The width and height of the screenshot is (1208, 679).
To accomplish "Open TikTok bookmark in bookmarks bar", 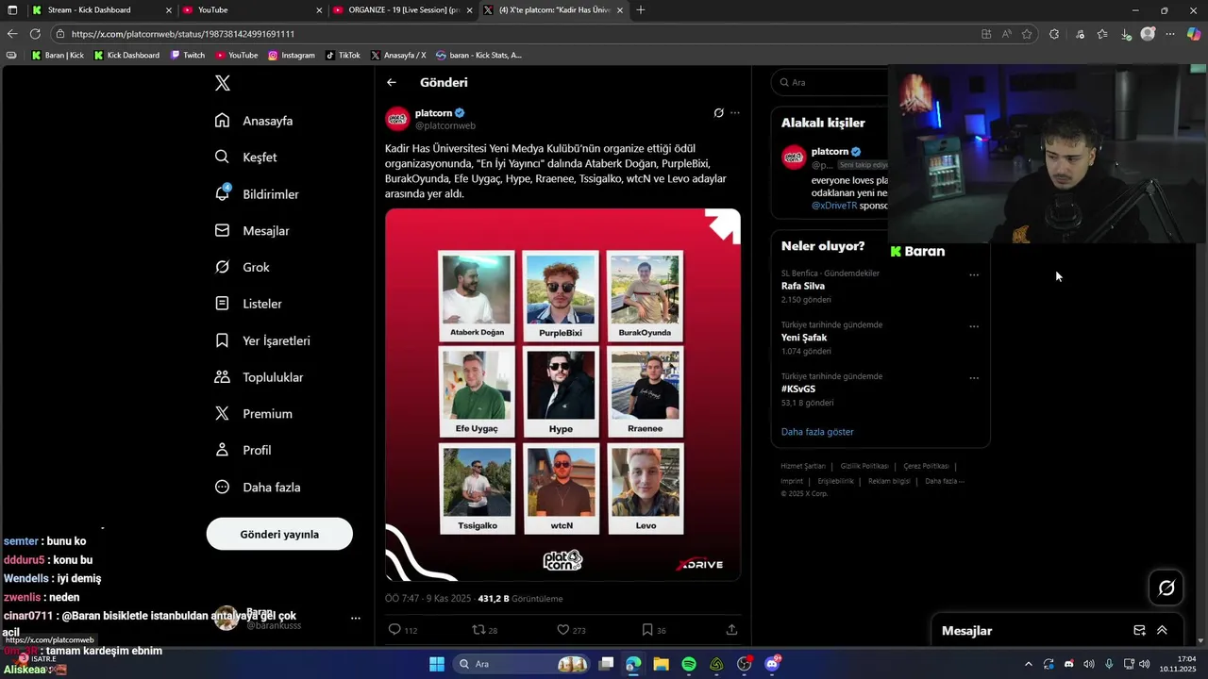I will click(343, 56).
